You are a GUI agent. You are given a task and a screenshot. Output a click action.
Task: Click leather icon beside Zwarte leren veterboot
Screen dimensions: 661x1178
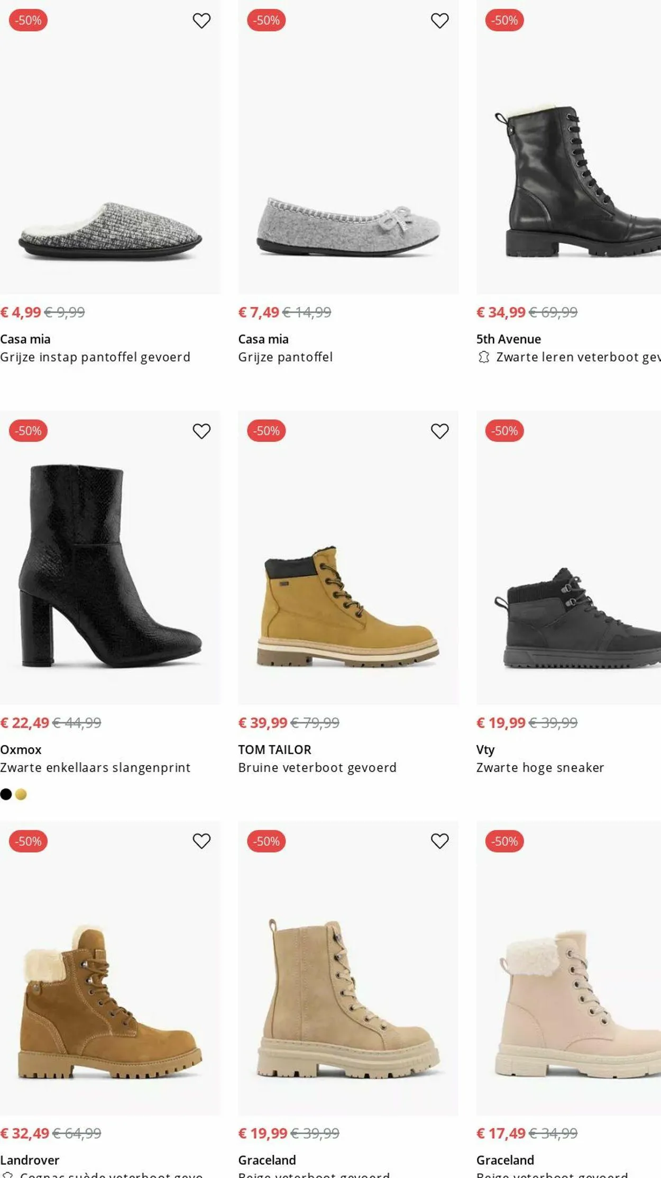(x=484, y=357)
